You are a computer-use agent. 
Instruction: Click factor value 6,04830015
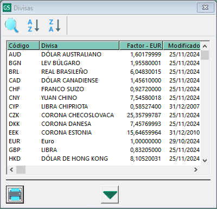pyautogui.click(x=145, y=72)
